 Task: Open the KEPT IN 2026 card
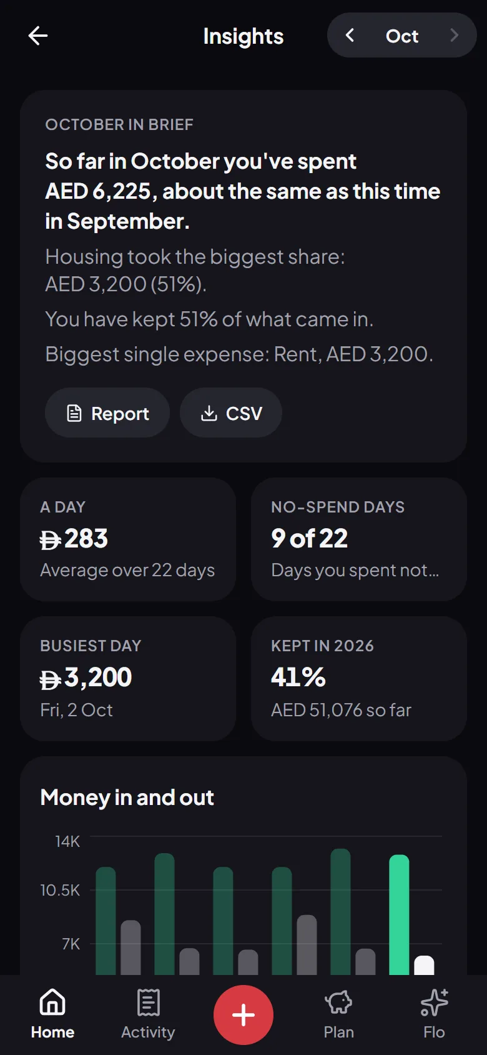coord(359,679)
